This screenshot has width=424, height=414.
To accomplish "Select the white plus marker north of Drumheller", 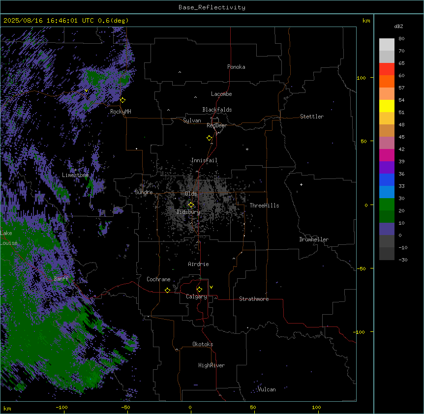I will 301,184.
